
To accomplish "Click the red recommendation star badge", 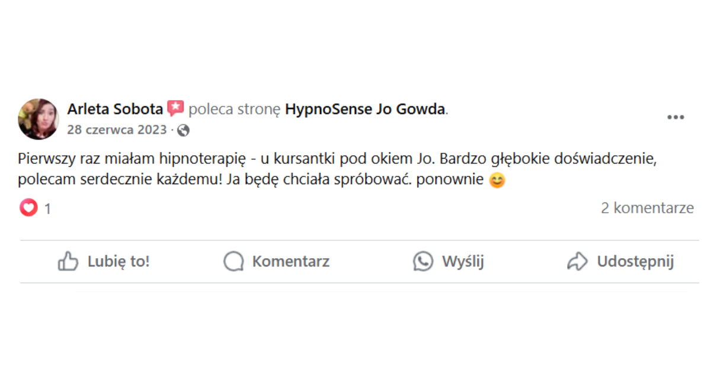I will click(175, 109).
